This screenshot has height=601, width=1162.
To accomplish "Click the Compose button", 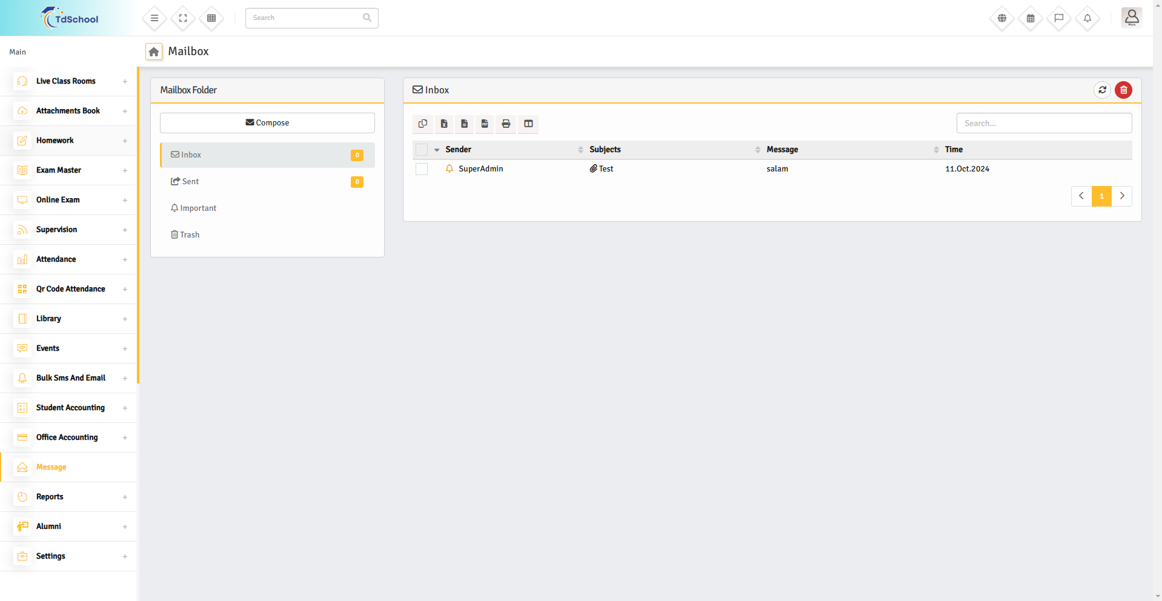I will (x=267, y=123).
